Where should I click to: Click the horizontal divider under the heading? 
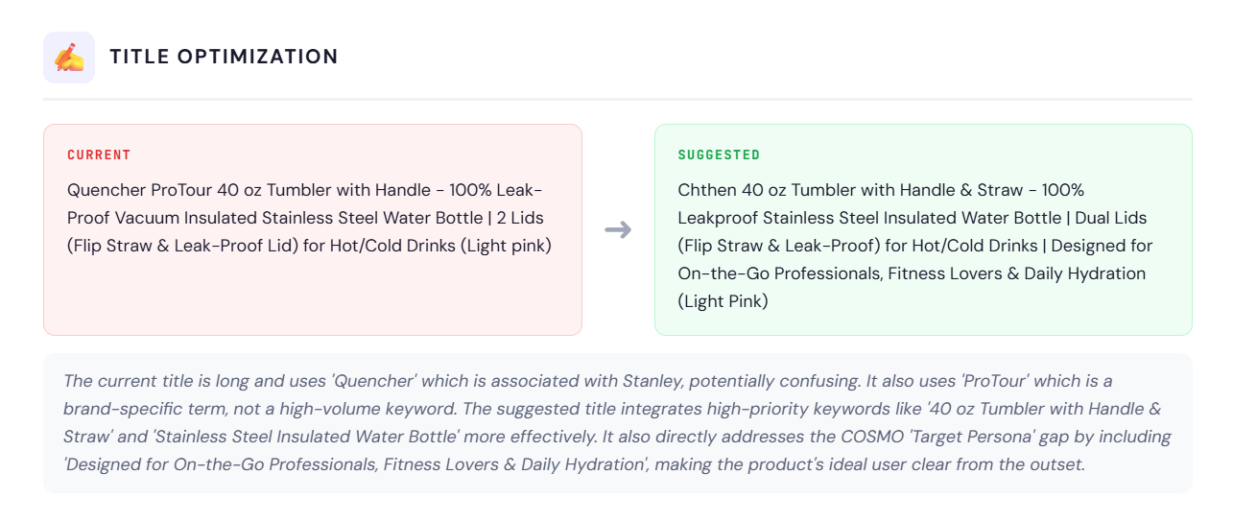tap(618, 99)
